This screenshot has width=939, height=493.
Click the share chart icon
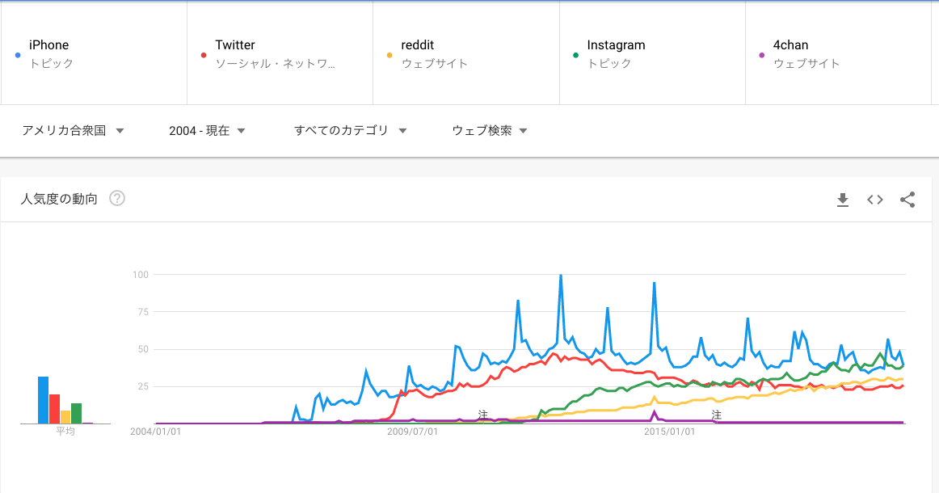click(907, 200)
